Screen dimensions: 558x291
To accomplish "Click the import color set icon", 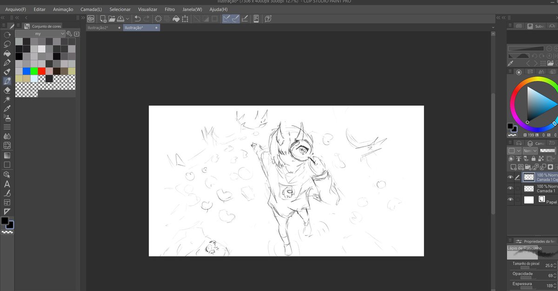I will [77, 34].
